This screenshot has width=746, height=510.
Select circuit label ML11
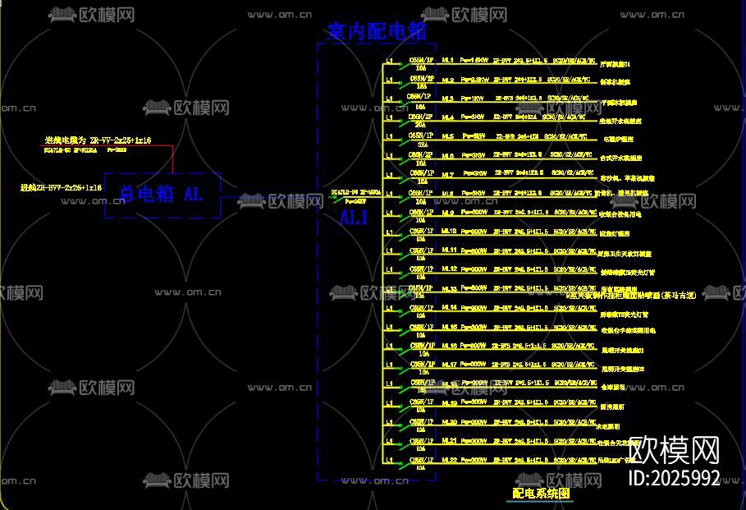click(449, 250)
